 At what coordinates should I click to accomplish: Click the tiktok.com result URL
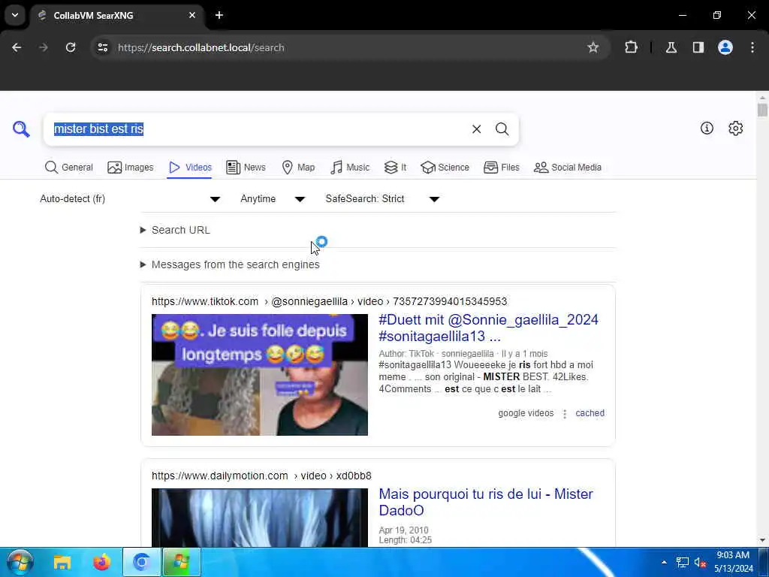[x=329, y=301]
